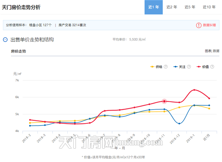
Task: Click the 楼盘小区 127个 sample text
Action: pyautogui.click(x=40, y=25)
